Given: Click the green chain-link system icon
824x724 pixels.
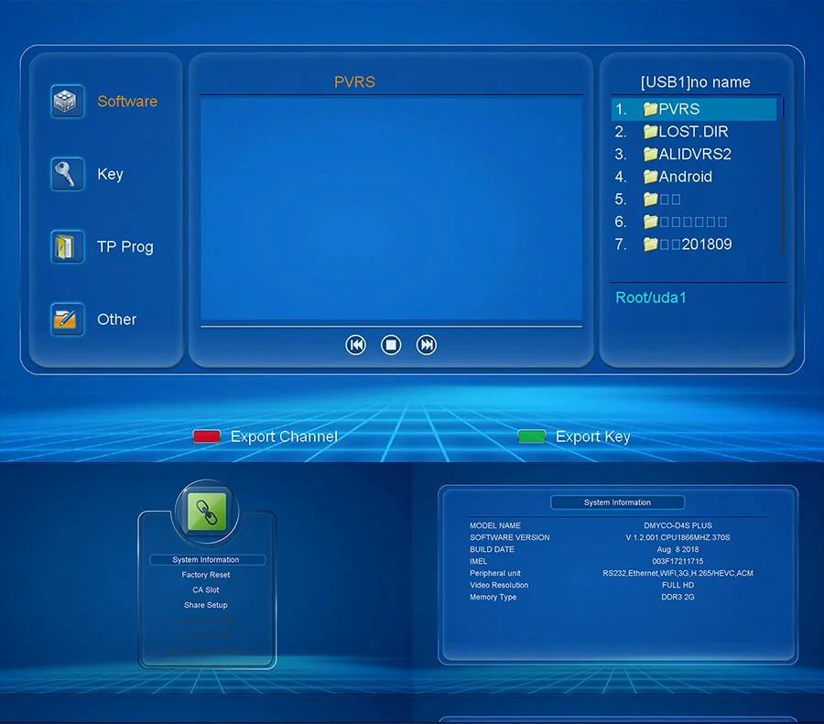Looking at the screenshot, I should 207,512.
